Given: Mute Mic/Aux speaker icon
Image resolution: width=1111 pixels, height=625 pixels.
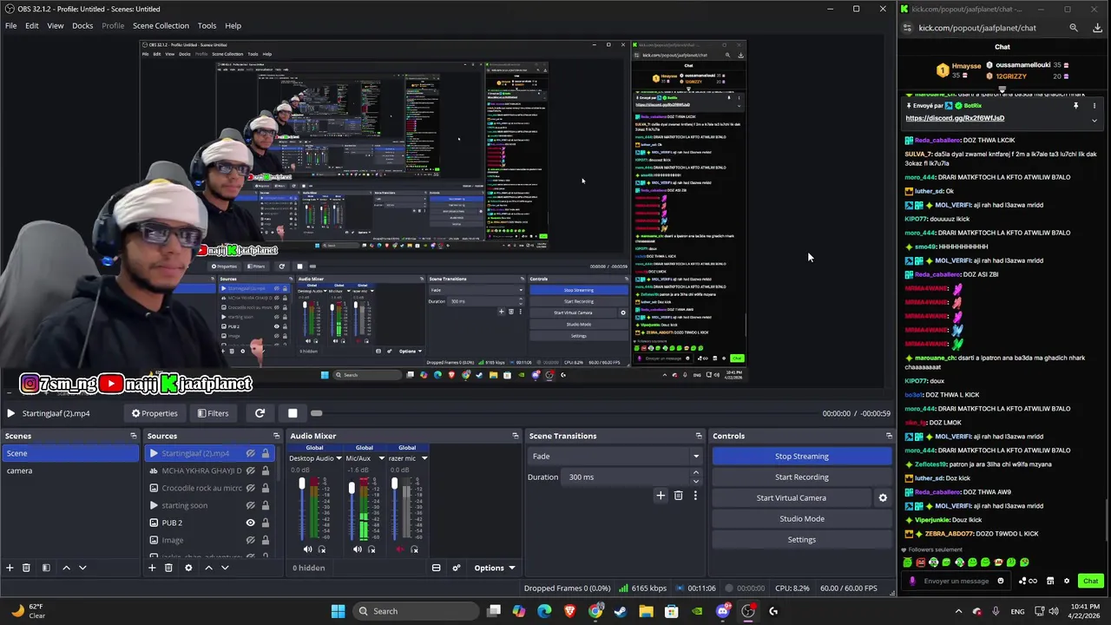Looking at the screenshot, I should (357, 549).
